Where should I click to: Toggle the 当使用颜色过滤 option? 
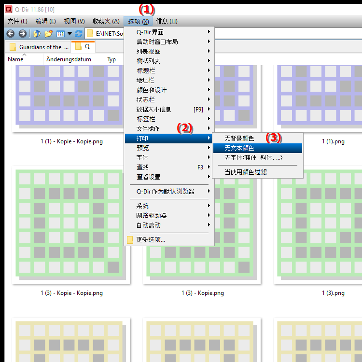tap(258, 172)
